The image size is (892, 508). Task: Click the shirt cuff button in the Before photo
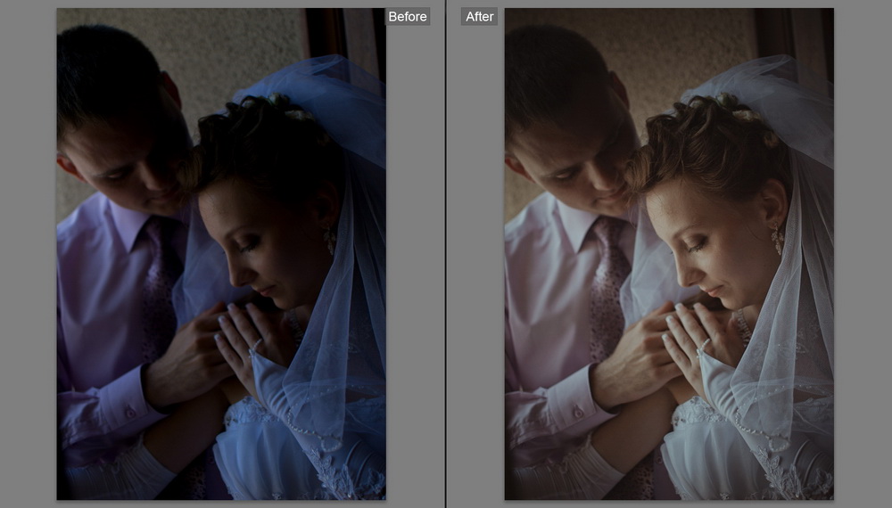(129, 413)
